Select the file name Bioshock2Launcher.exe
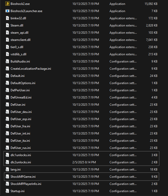This screenshot has width=168, height=196. [x=27, y=11]
